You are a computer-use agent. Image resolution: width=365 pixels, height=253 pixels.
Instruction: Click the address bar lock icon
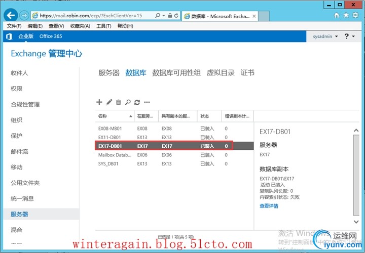click(x=170, y=16)
